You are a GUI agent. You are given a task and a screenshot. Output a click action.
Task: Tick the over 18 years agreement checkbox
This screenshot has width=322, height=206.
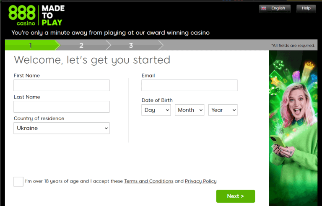(18, 181)
